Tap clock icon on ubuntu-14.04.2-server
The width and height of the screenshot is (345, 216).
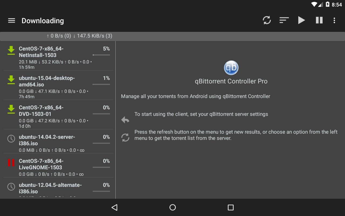click(x=11, y=139)
